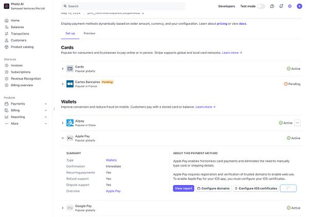The image size is (309, 217).
Task: Toggle the Test mode switch
Action: click(261, 6)
